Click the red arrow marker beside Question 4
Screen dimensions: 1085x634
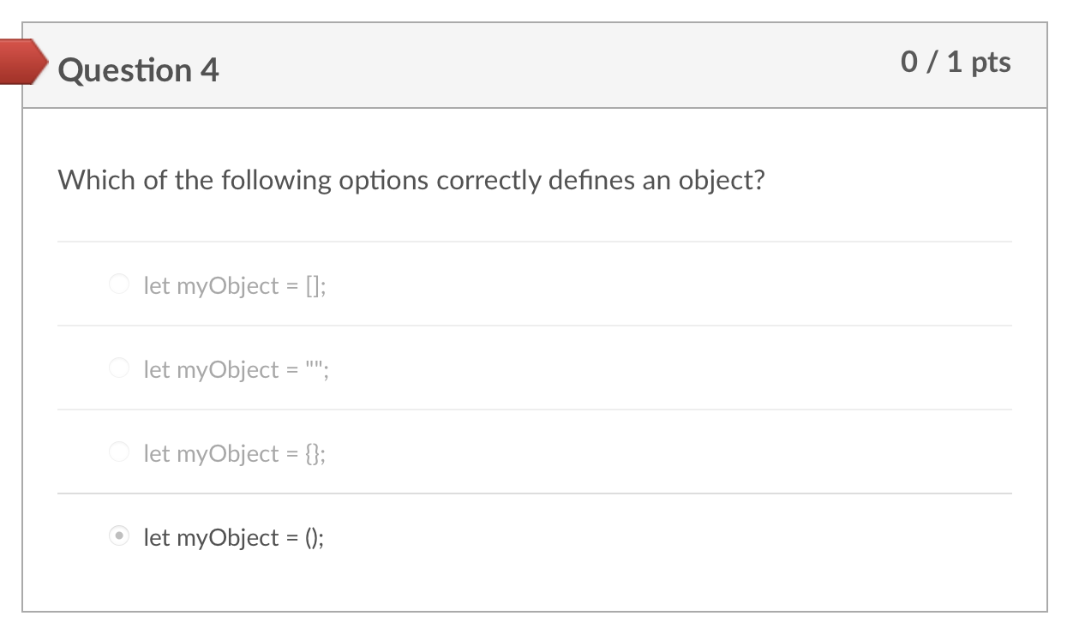click(x=24, y=62)
